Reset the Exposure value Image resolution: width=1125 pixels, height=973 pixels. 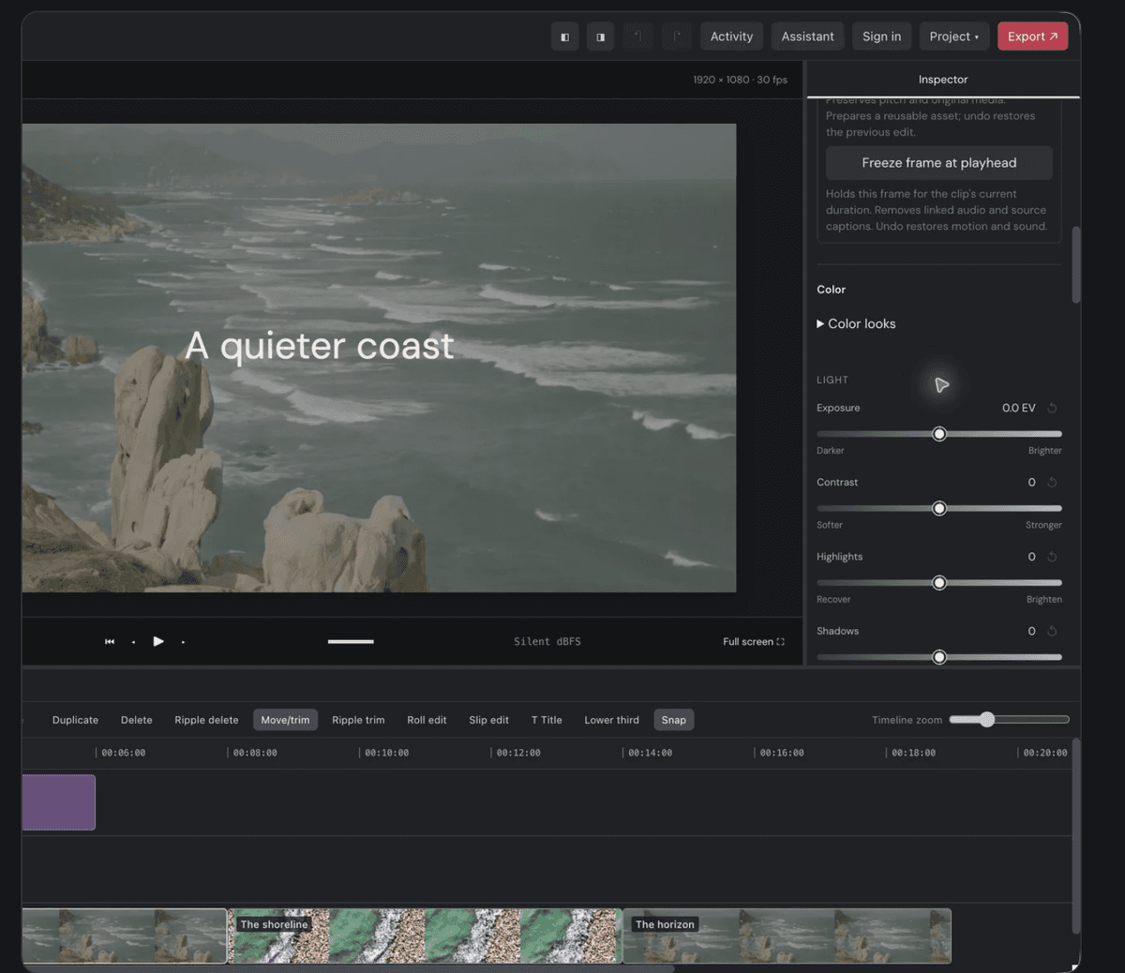(x=1052, y=408)
